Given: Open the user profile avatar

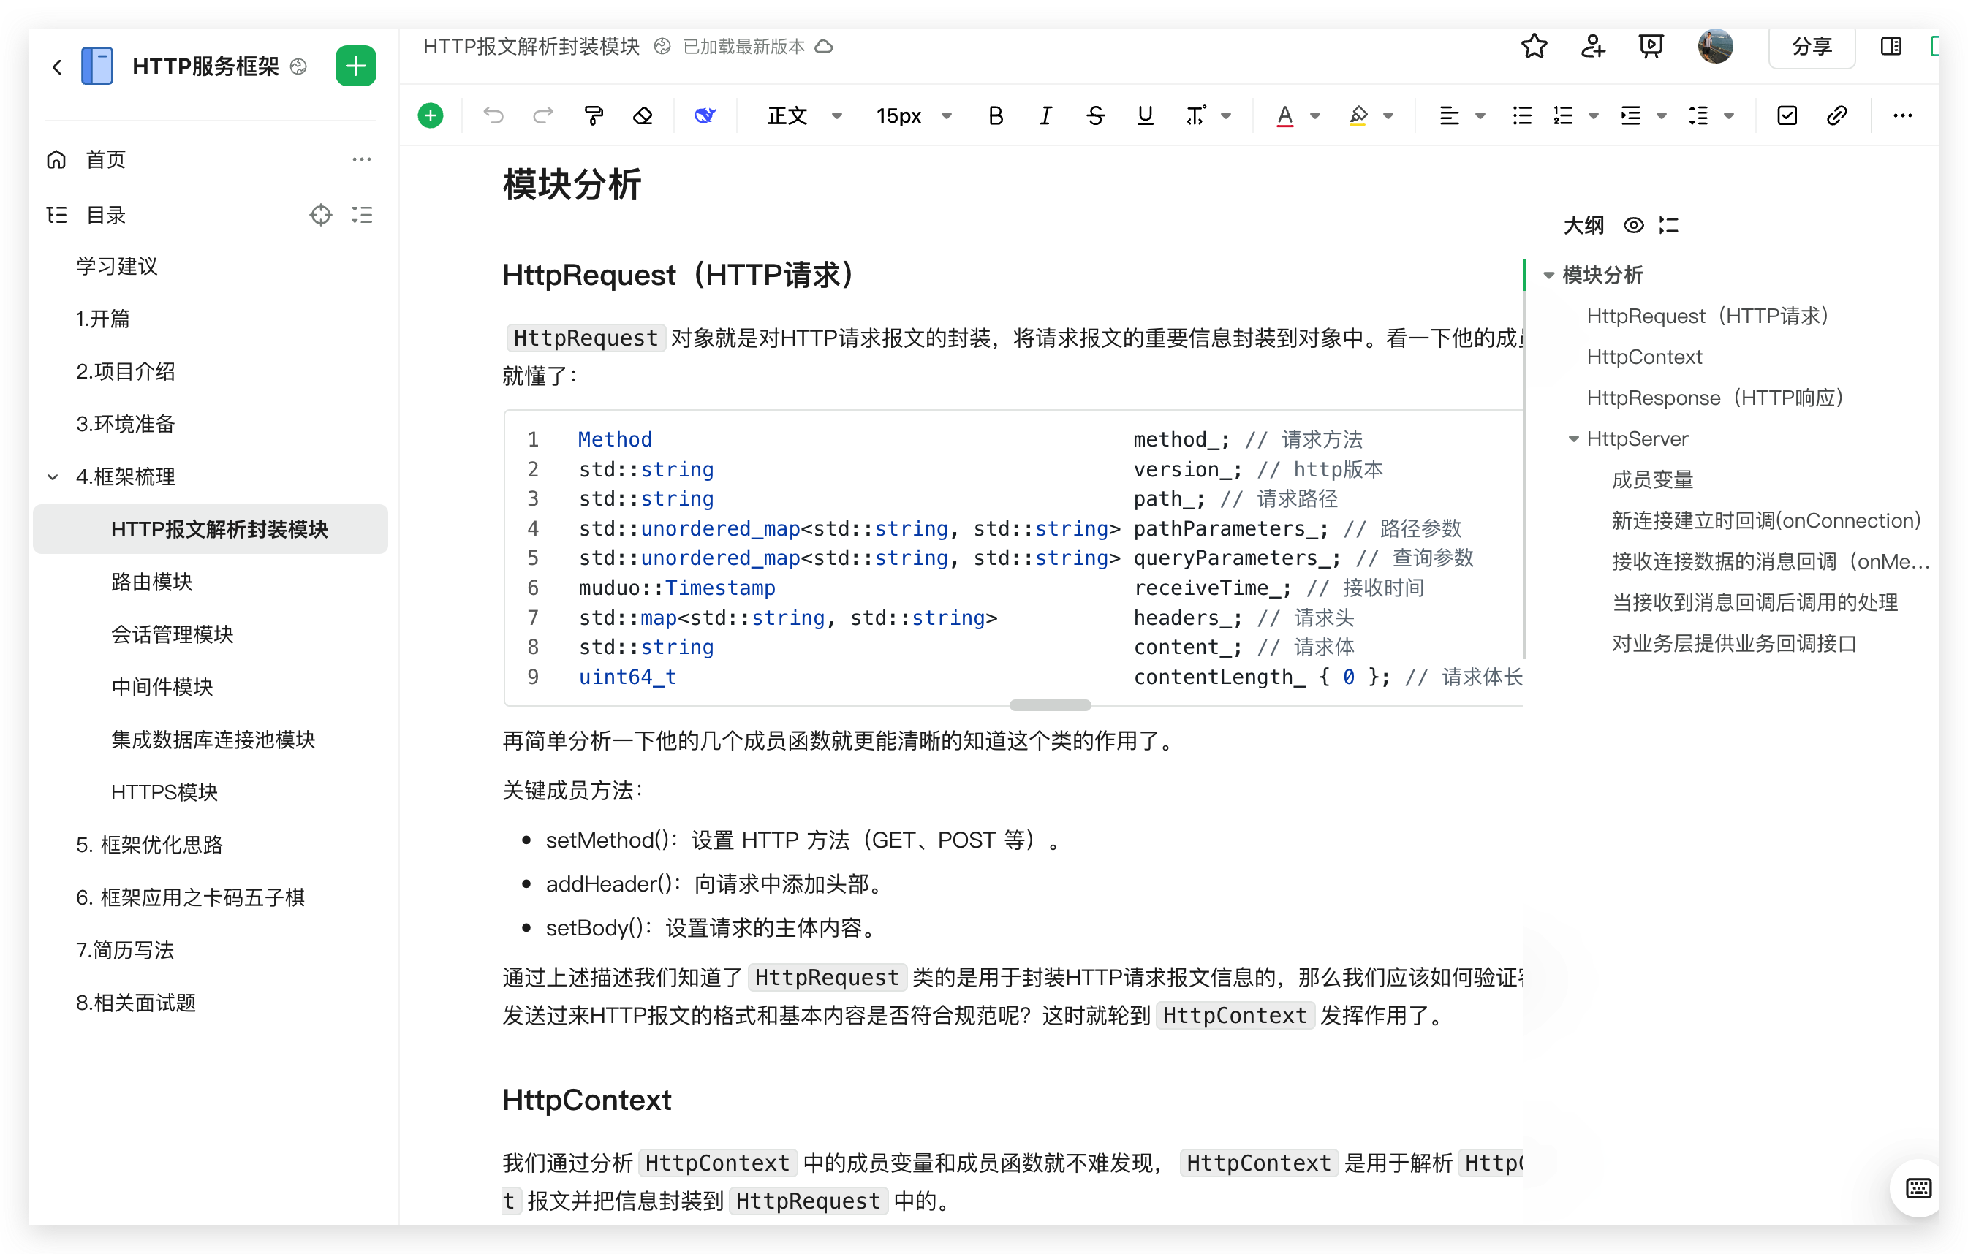Looking at the screenshot, I should click(x=1716, y=47).
